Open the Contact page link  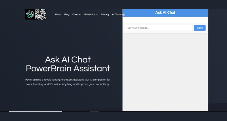pyautogui.click(x=77, y=14)
